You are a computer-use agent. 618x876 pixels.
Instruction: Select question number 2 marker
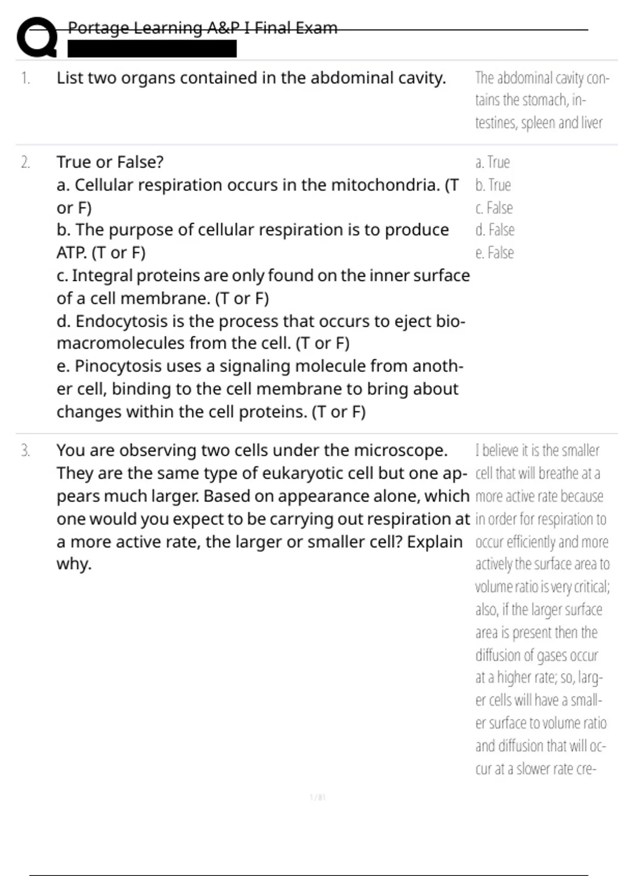tap(25, 162)
